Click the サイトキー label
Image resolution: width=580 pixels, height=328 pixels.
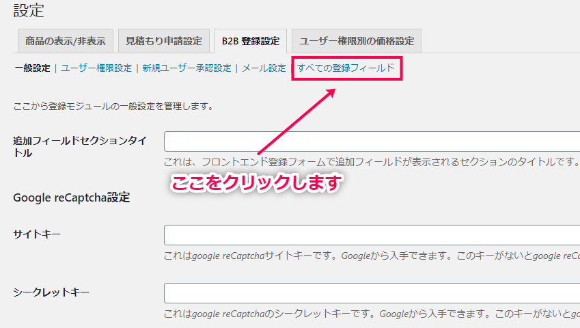coord(37,234)
